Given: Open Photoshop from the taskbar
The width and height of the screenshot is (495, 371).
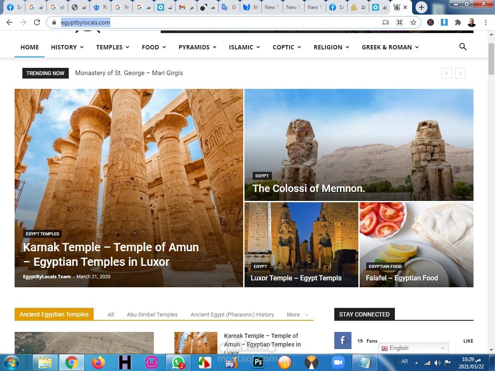Looking at the screenshot, I should pyautogui.click(x=258, y=362).
